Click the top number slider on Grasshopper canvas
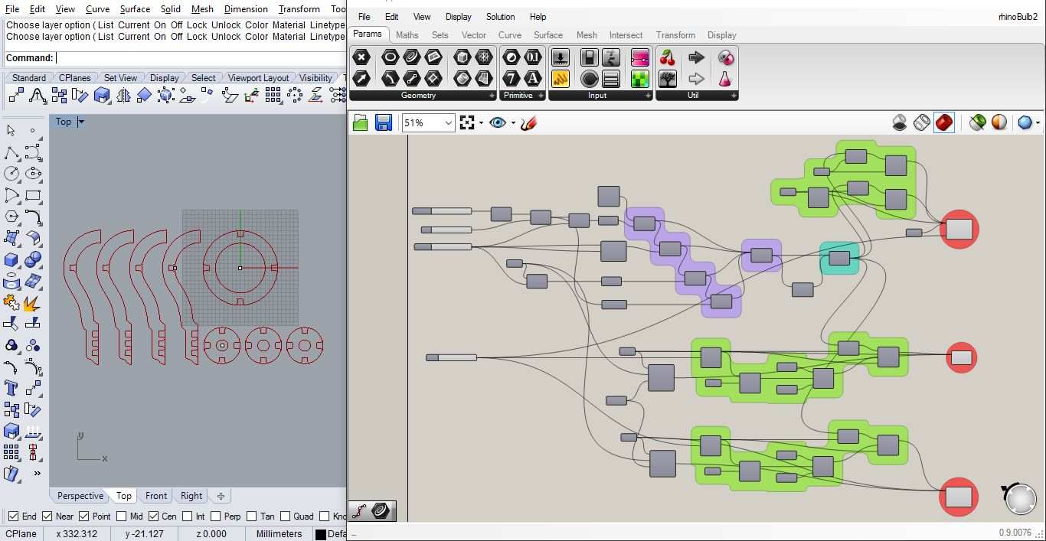 [x=441, y=211]
